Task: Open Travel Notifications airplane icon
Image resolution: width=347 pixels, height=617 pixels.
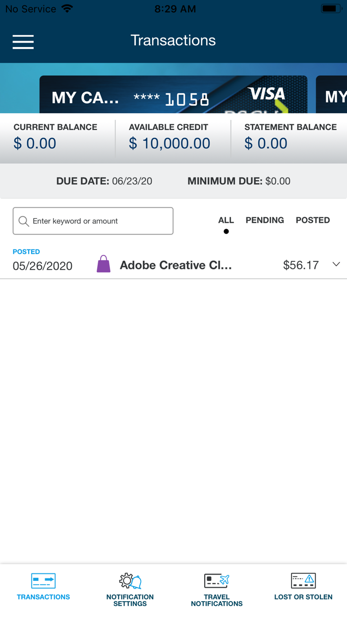Action: (217, 580)
